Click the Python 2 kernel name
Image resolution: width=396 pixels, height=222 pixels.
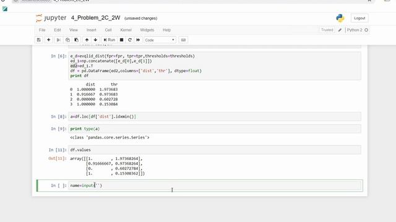coord(355,30)
